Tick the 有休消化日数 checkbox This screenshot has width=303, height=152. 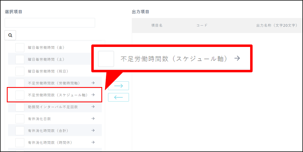(x=20, y=119)
